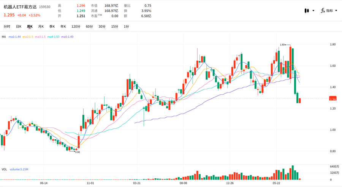Click the 量比 value 0.75
Viewport: 342px width, 187px height.
tap(148, 6)
